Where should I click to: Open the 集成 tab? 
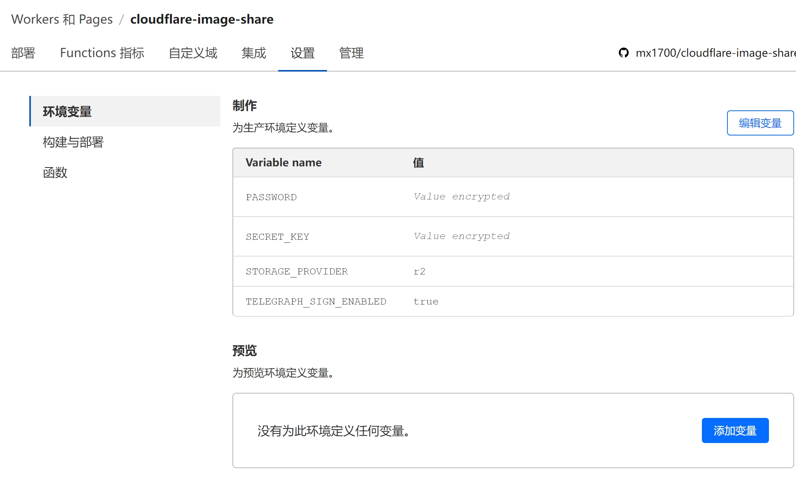254,53
